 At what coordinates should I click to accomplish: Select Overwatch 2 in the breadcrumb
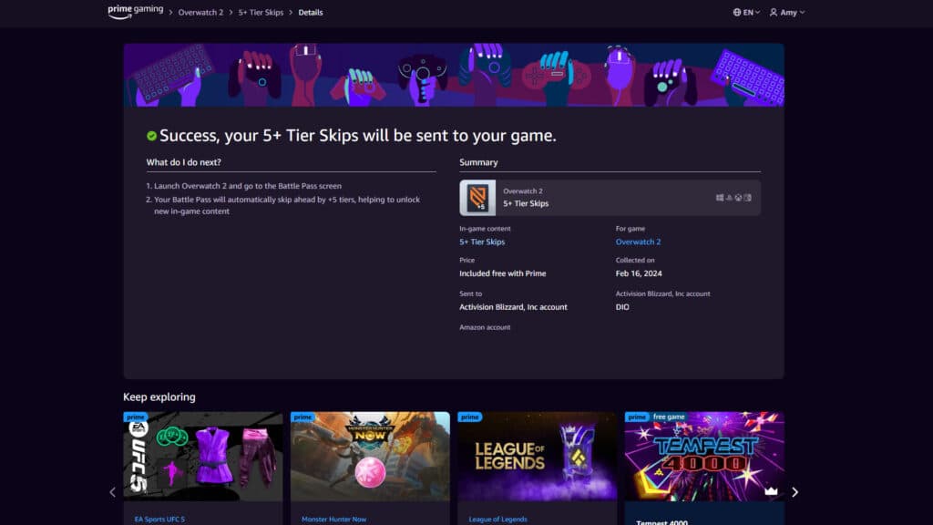point(200,12)
